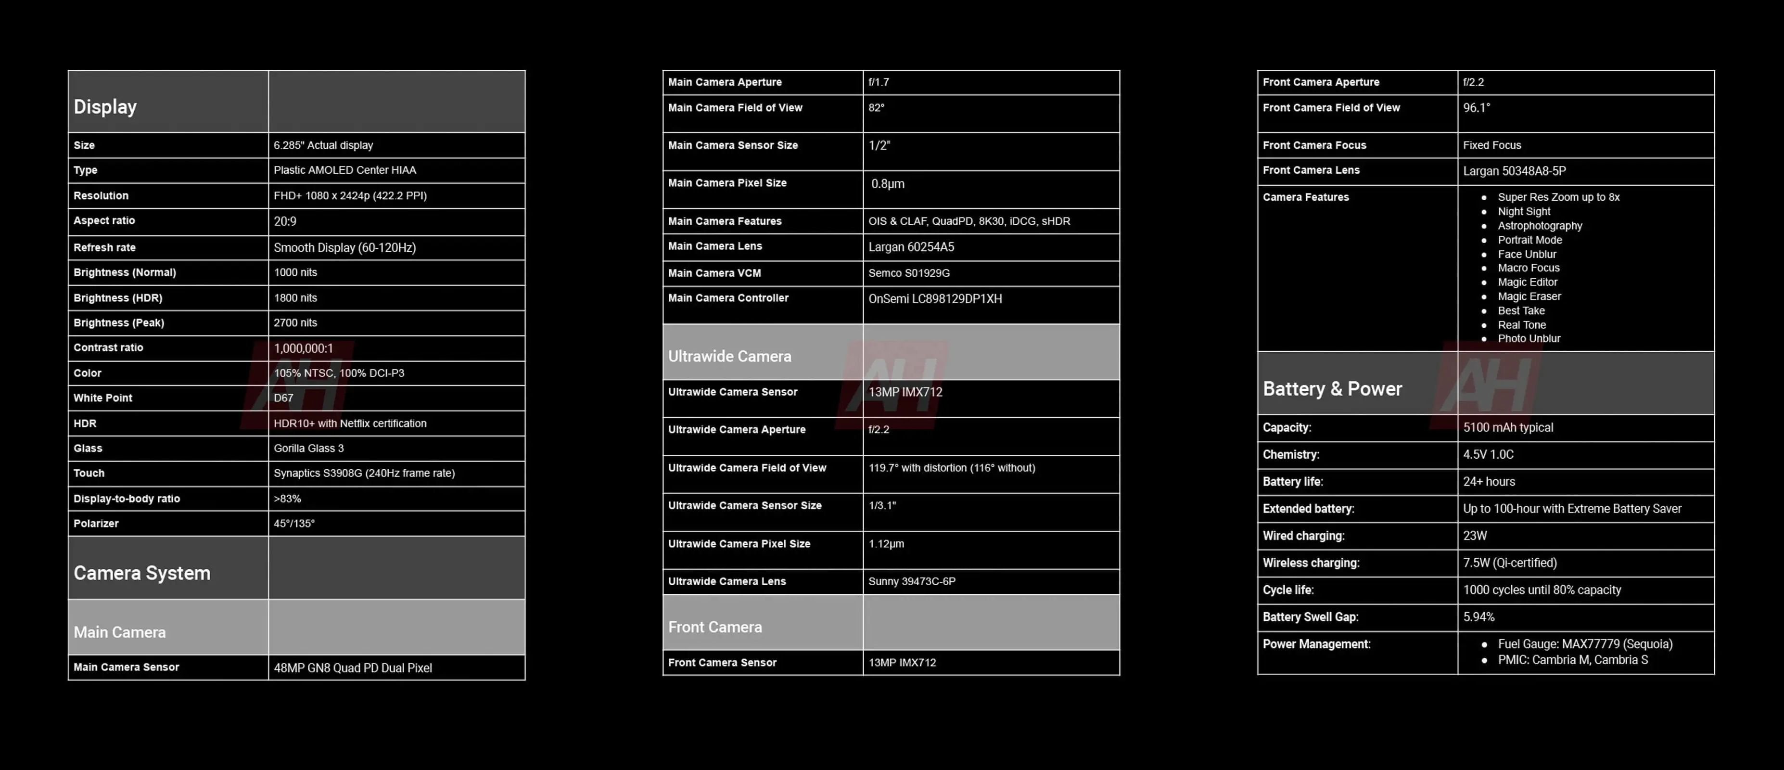Click 'OIS & CLAF, QuadPD, 8K30, iDCG, sHDR' cell
Image resolution: width=1784 pixels, height=770 pixels.
(x=969, y=221)
